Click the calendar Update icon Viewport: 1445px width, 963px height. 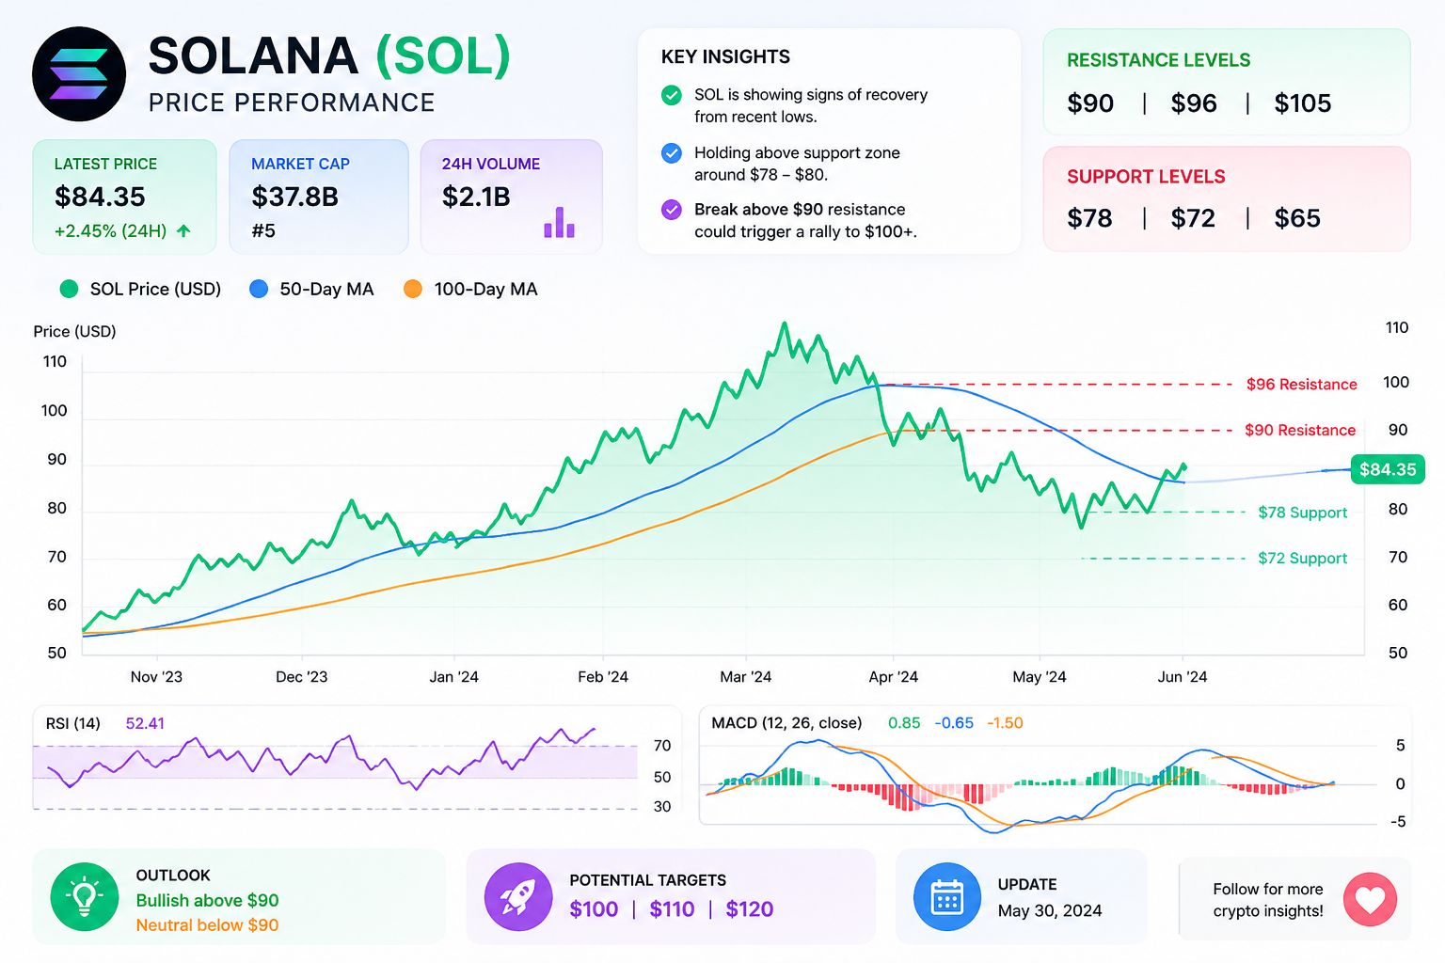(947, 897)
